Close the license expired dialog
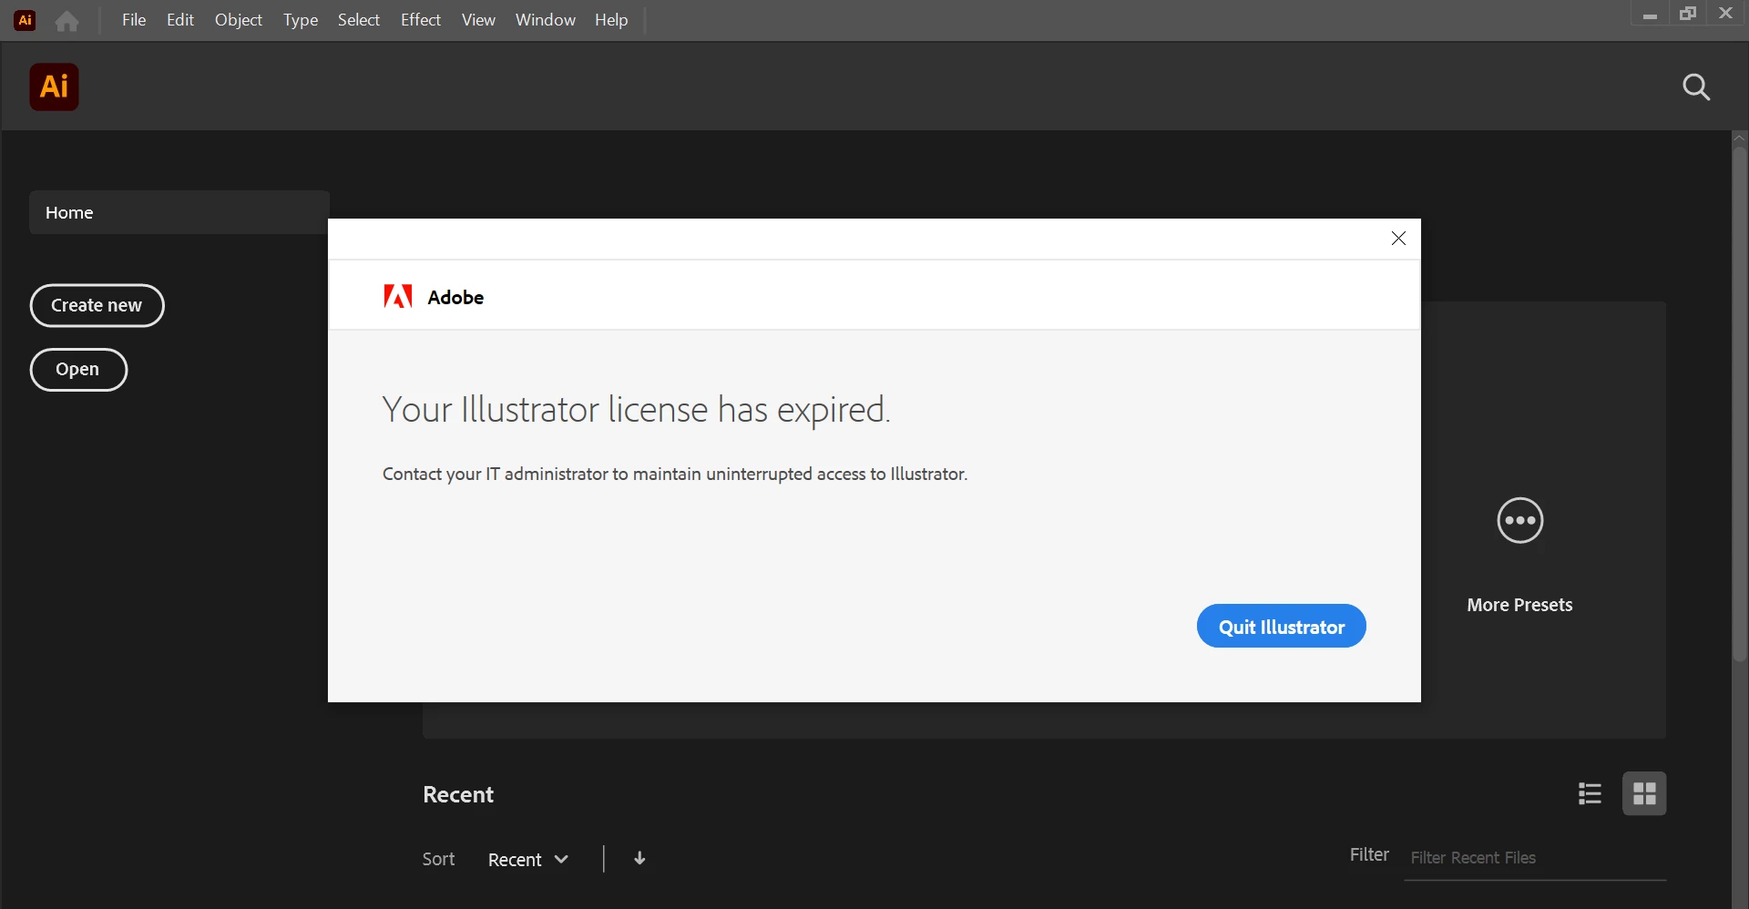Viewport: 1749px width, 909px height. pyautogui.click(x=1398, y=239)
